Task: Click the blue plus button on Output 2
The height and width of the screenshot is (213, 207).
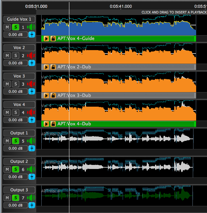Action: 31,176
